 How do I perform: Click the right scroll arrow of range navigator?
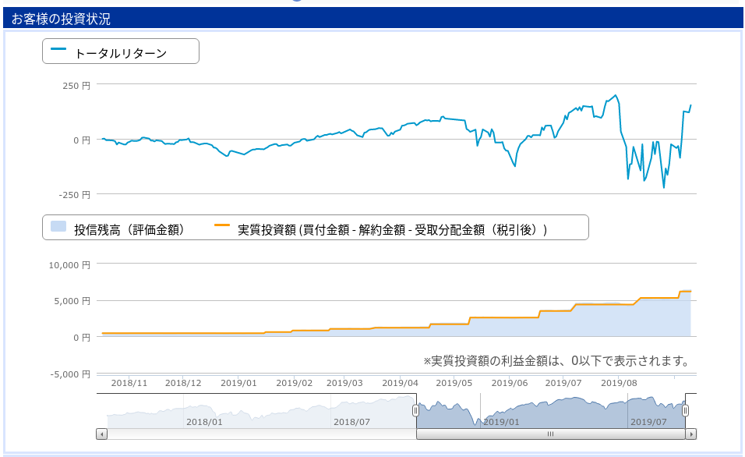[690, 434]
